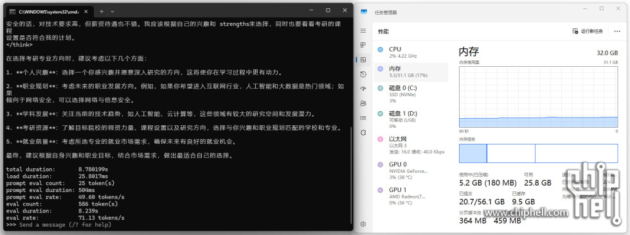Click the 'eval rate: 71.13 tokens/s' line

coord(66,218)
